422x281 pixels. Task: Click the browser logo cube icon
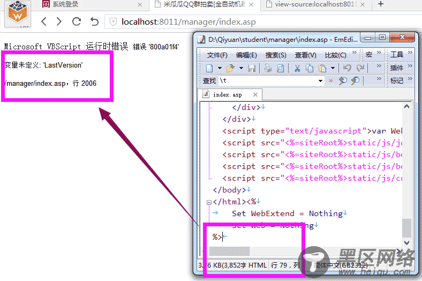pyautogui.click(x=18, y=13)
